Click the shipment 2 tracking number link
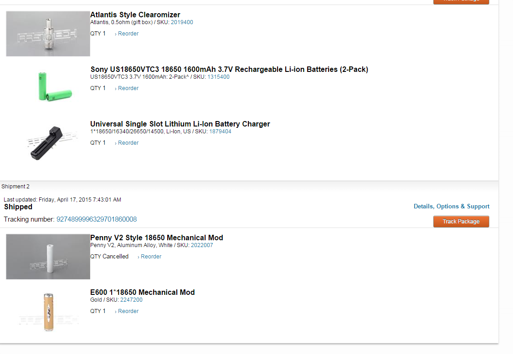 click(x=96, y=219)
